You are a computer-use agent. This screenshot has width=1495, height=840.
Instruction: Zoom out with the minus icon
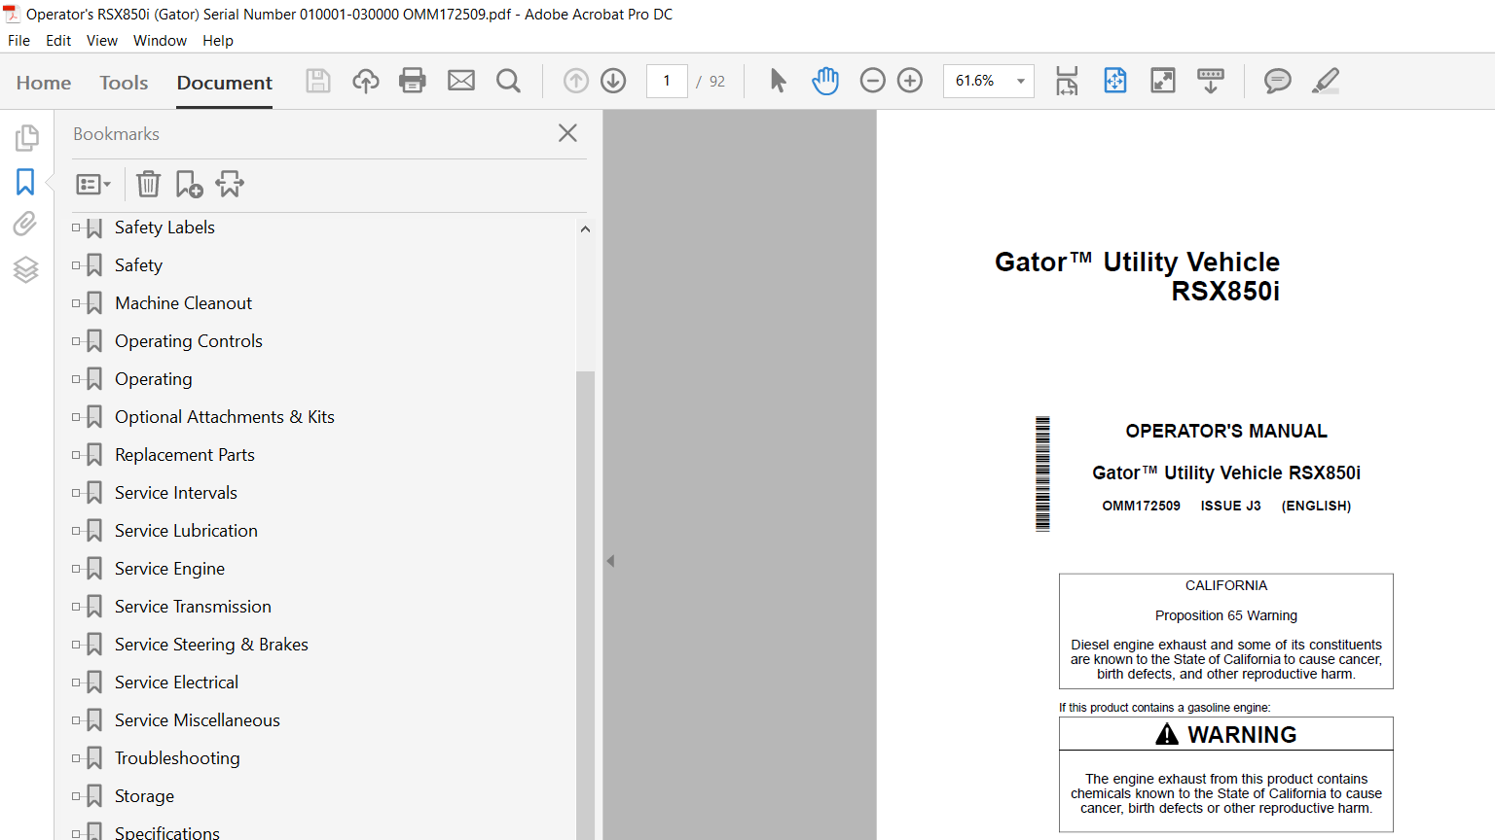click(873, 81)
